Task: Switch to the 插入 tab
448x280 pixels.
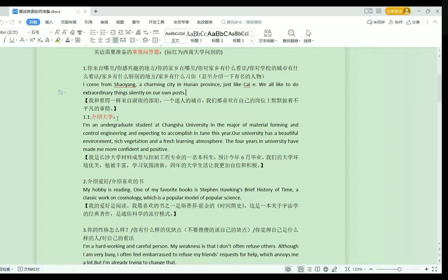Action: 49,22
